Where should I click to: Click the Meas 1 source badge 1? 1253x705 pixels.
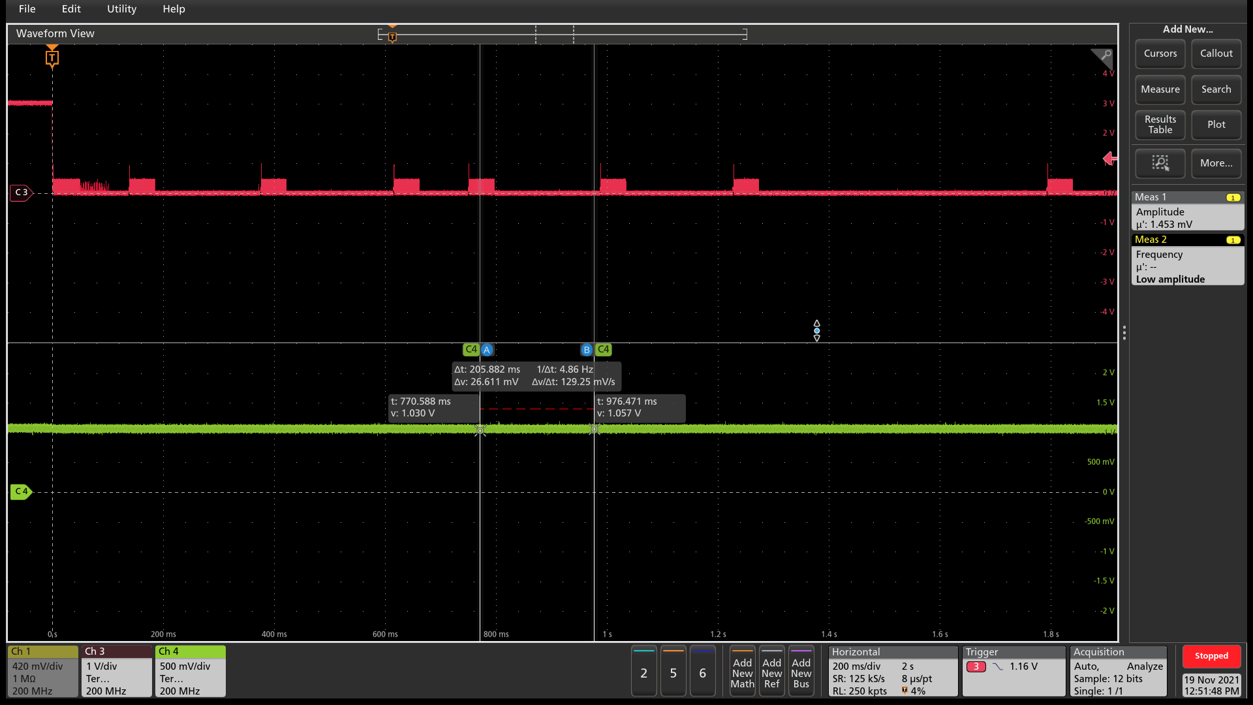tap(1233, 197)
